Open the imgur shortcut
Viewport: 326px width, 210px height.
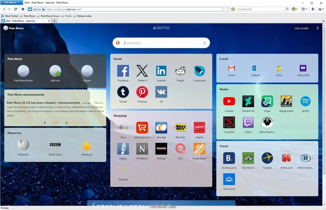[x=267, y=101]
